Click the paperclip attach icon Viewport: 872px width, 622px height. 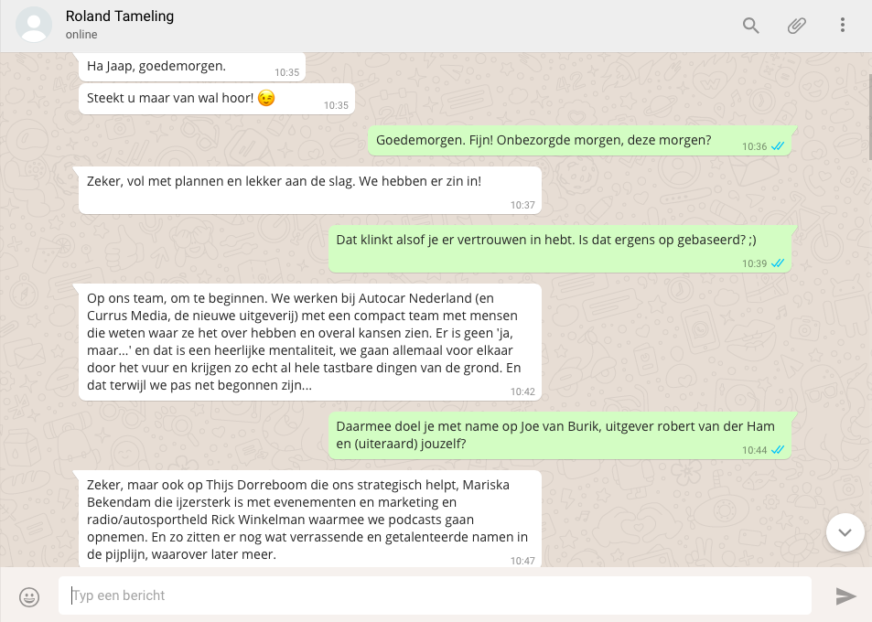tap(796, 26)
